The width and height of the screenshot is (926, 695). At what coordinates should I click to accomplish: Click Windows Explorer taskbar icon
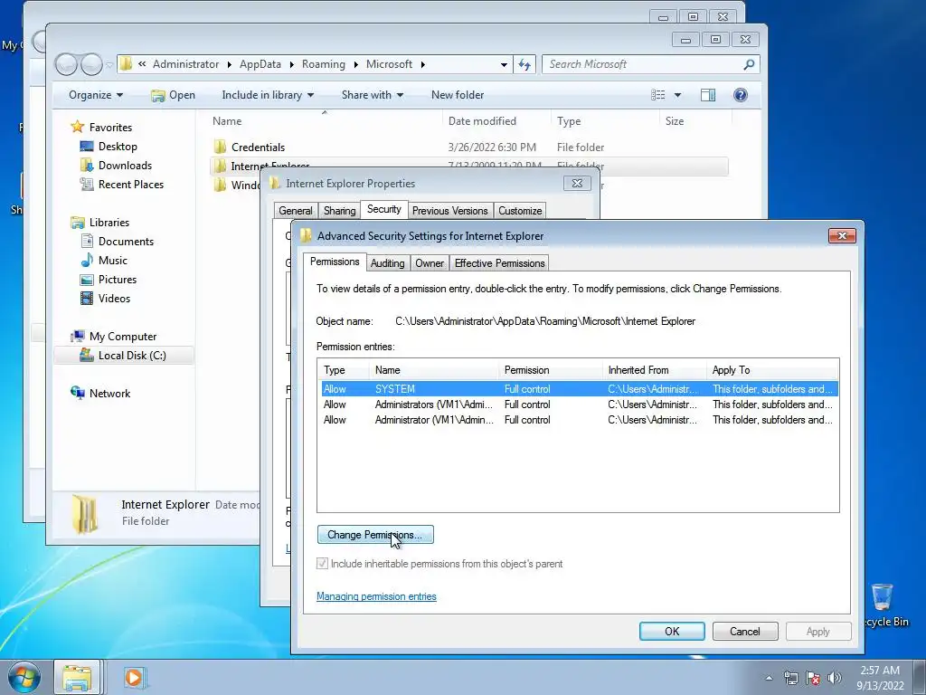(x=78, y=677)
